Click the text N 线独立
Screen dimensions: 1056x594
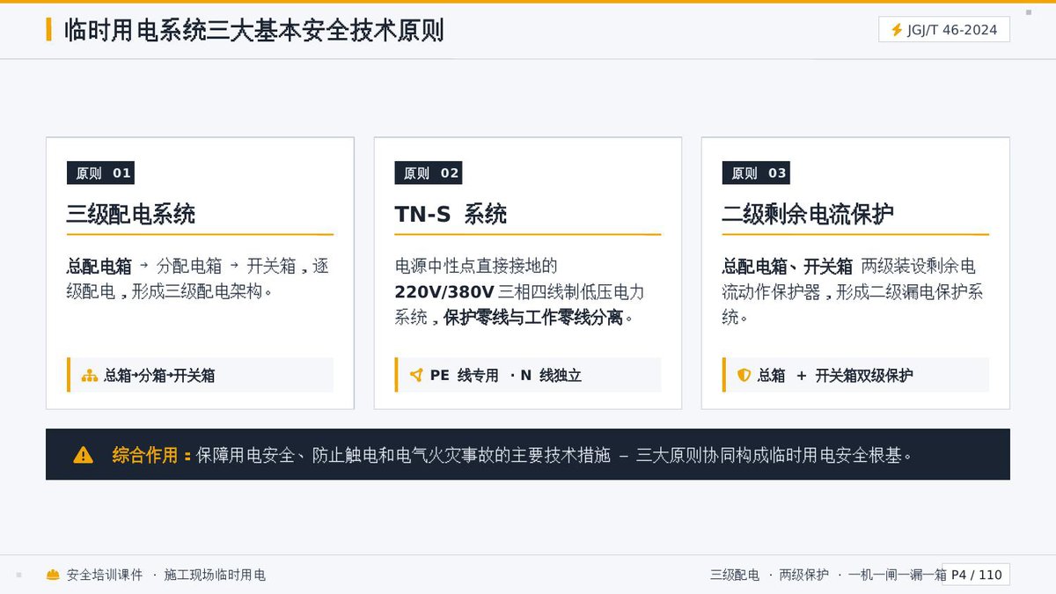pos(551,376)
